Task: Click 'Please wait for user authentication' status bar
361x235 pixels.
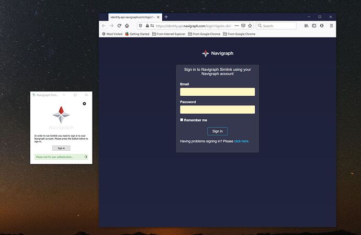Action: tap(61, 157)
